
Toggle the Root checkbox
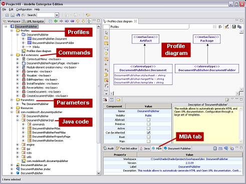tap(148, 137)
